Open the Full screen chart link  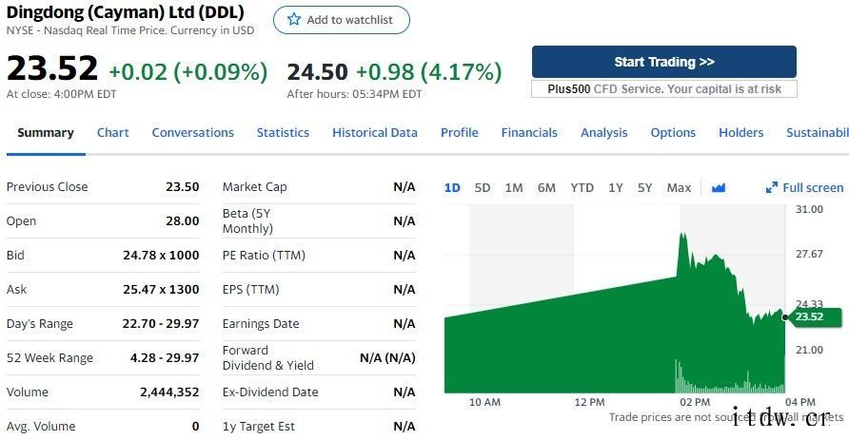812,188
